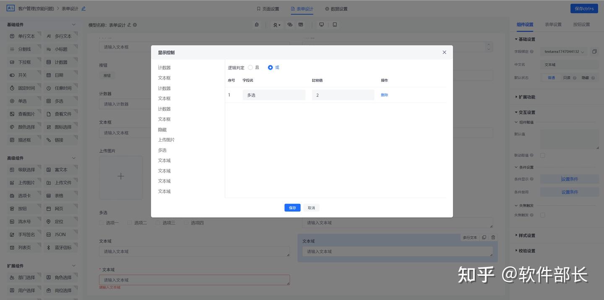Click 保存 to save display control settings
604x300 pixels.
(292, 207)
